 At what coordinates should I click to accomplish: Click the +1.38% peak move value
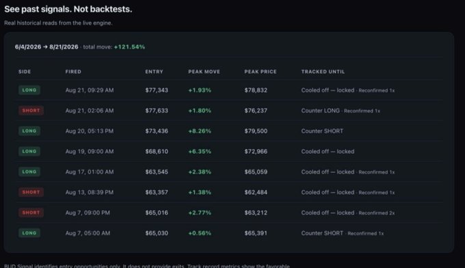click(x=200, y=192)
